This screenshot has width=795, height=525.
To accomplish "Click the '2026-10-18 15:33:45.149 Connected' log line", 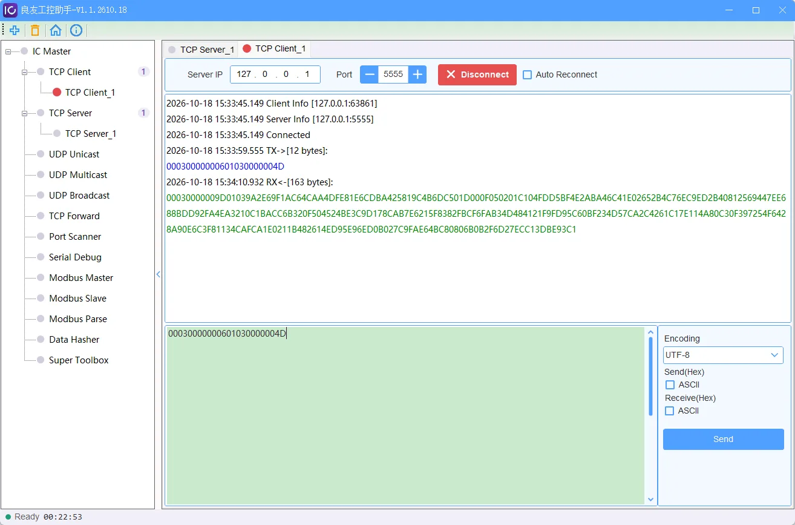I will point(238,135).
